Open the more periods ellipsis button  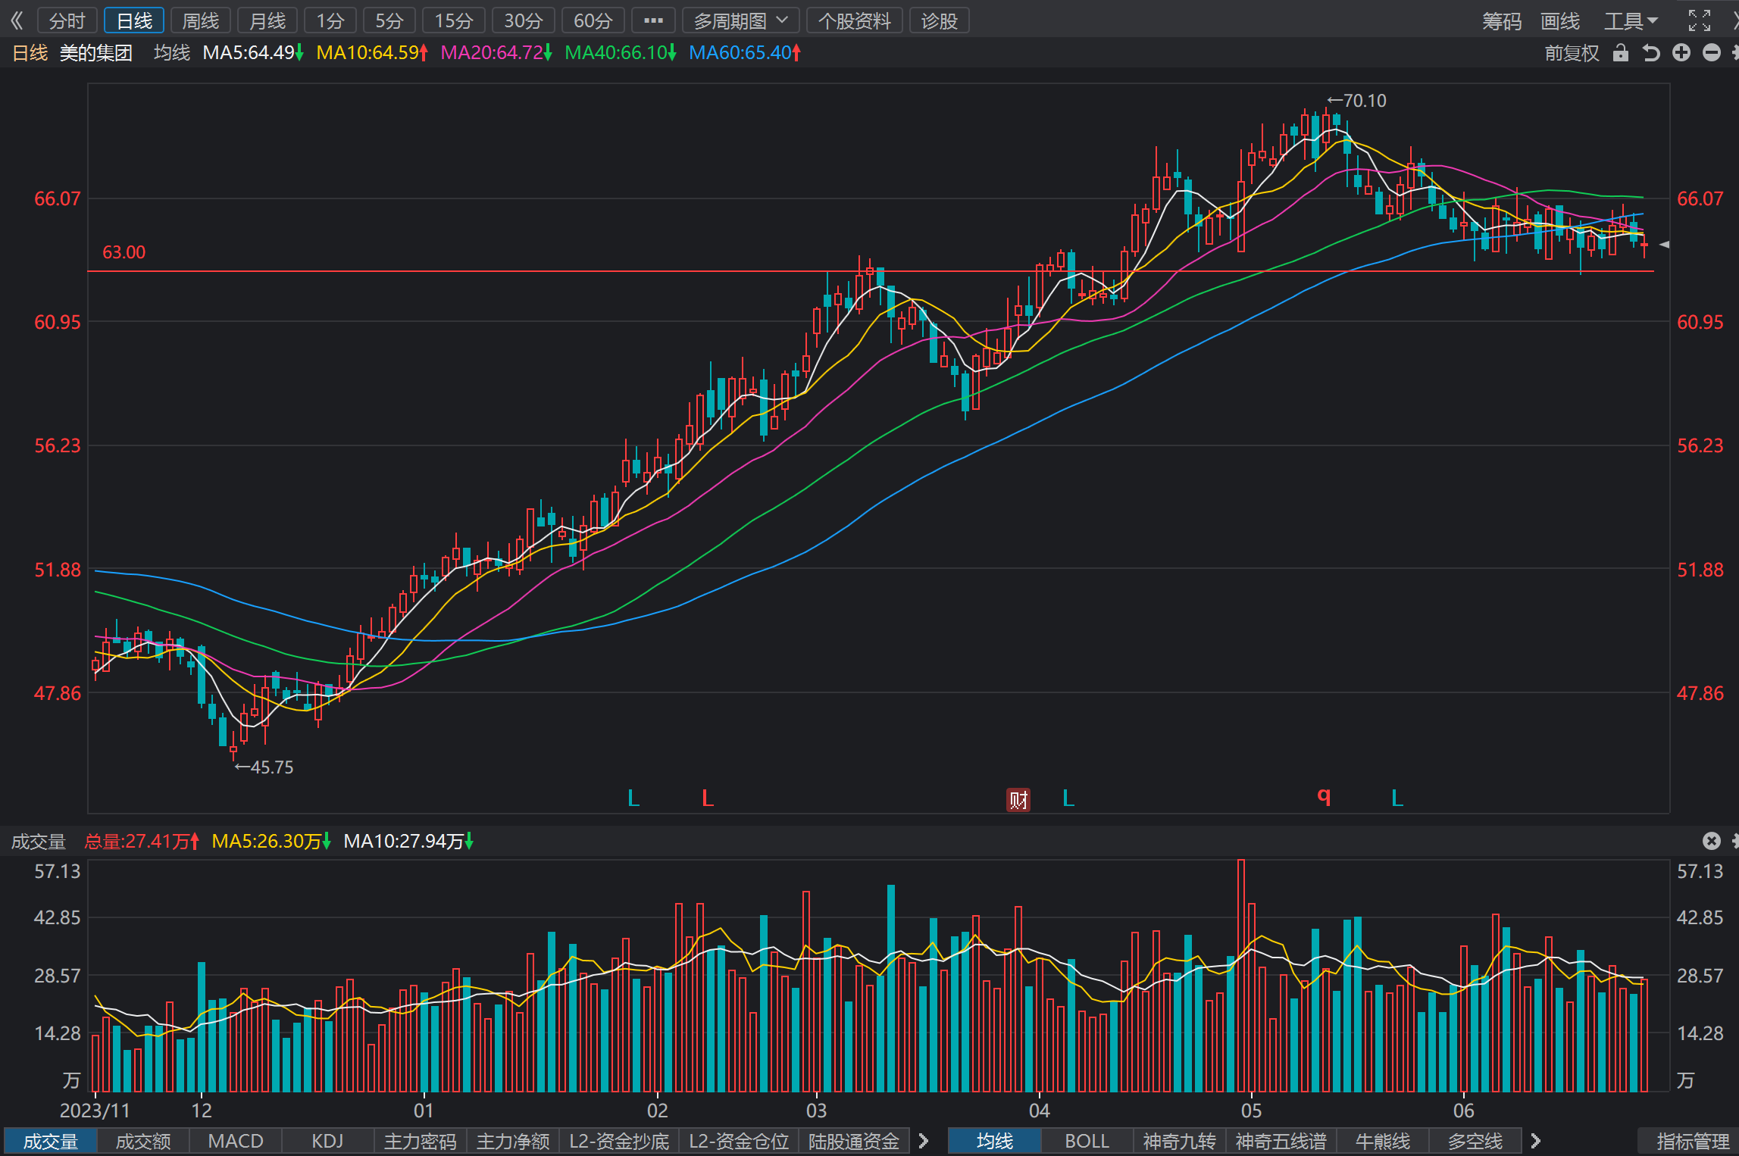point(653,20)
